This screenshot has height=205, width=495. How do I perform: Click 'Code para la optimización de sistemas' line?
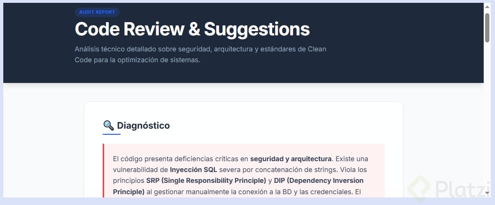(x=137, y=60)
